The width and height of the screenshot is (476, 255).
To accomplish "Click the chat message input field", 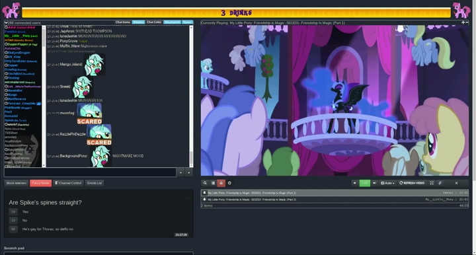I will point(90,172).
